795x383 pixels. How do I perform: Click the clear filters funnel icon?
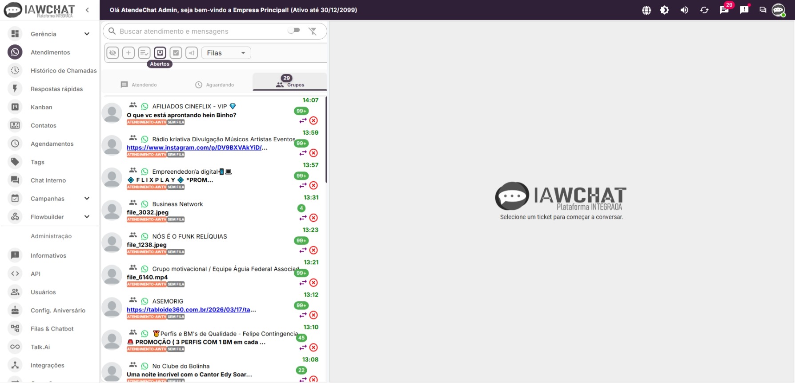pyautogui.click(x=313, y=31)
